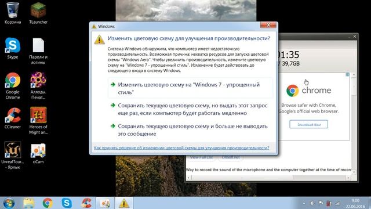Viewport: 371px width, 209px height.
Task: Close the oCam background window
Action: click(354, 37)
